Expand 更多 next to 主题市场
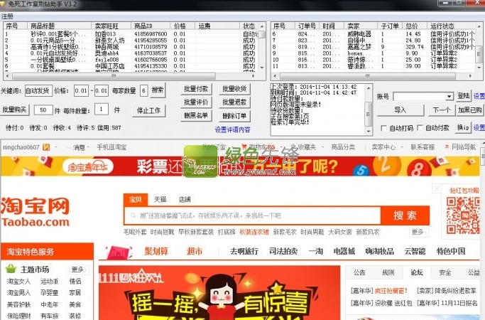 click(78, 270)
